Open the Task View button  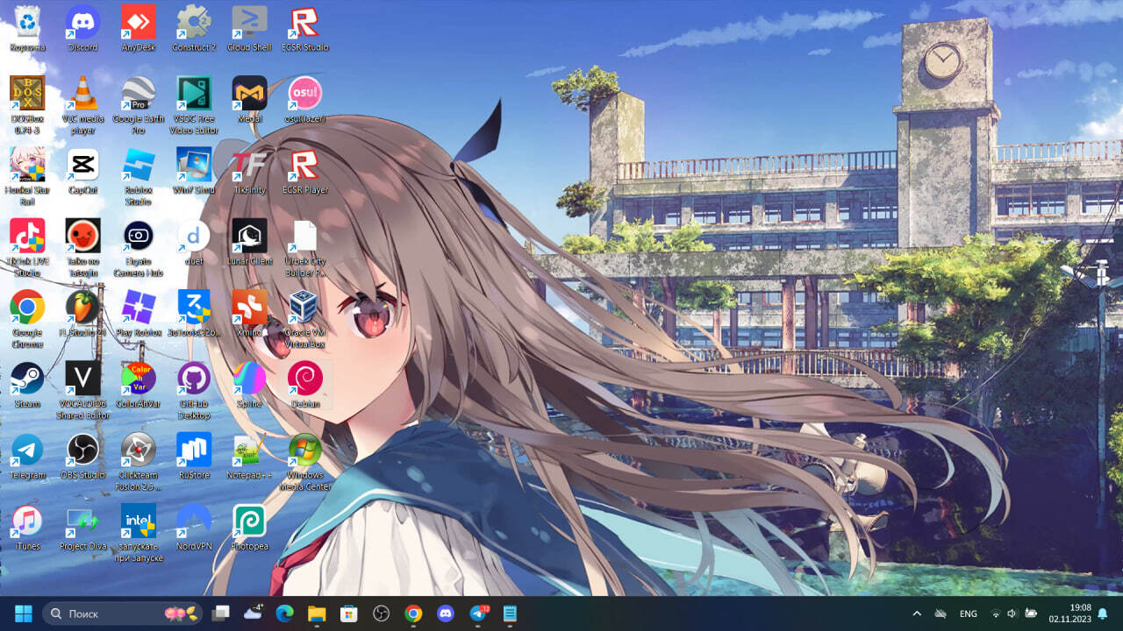pos(220,613)
